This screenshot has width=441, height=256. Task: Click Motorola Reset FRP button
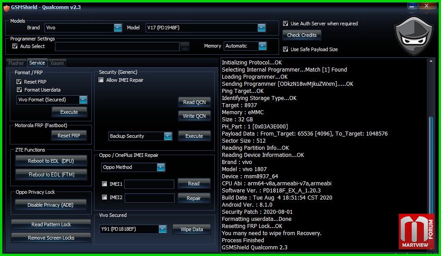pos(69,136)
